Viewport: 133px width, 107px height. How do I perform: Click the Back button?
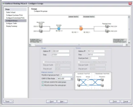pyautogui.click(x=51, y=102)
